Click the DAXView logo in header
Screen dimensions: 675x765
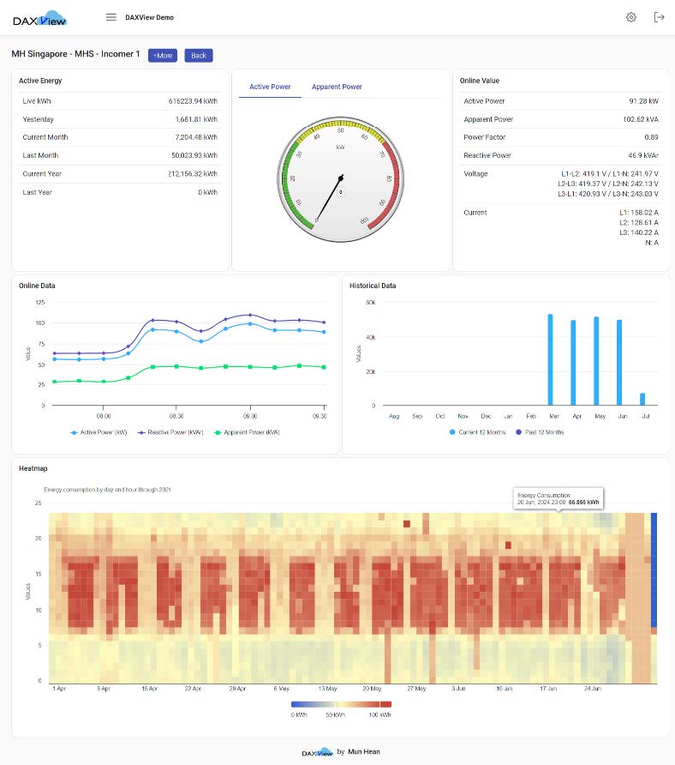pos(39,19)
